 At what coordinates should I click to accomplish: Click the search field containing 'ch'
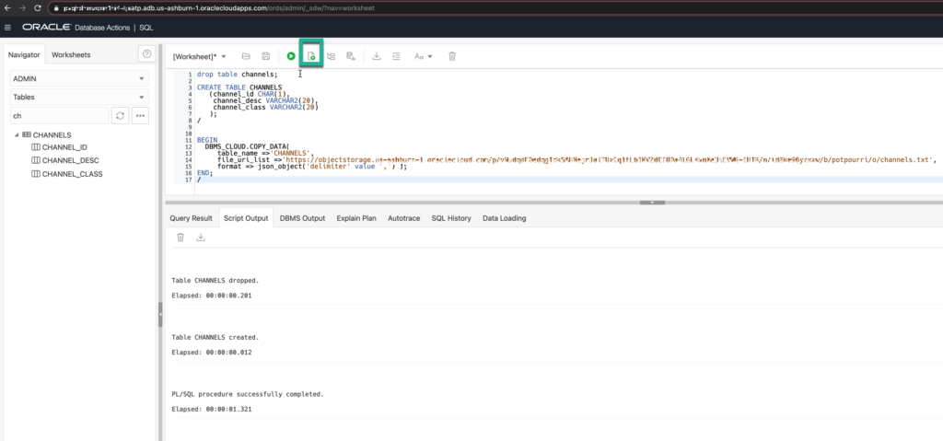click(60, 115)
